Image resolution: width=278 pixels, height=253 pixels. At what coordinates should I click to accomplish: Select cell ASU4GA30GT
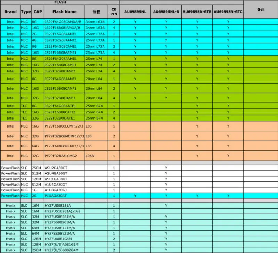point(65,173)
